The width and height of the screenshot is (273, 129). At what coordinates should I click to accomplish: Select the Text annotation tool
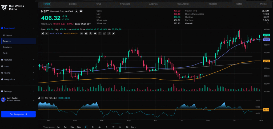tap(100, 33)
